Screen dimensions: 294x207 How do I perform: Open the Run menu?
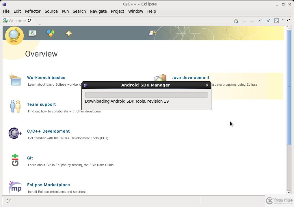(65, 11)
